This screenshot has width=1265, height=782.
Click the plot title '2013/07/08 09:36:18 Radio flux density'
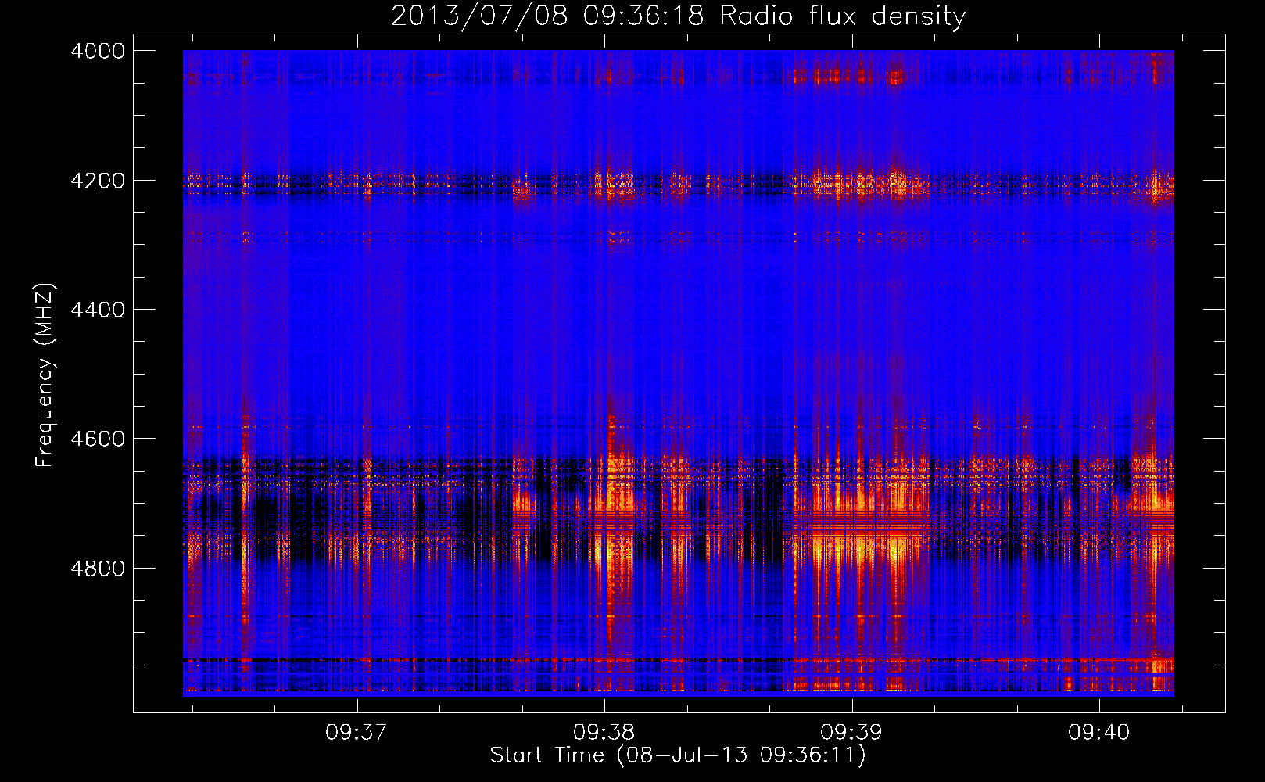point(678,16)
